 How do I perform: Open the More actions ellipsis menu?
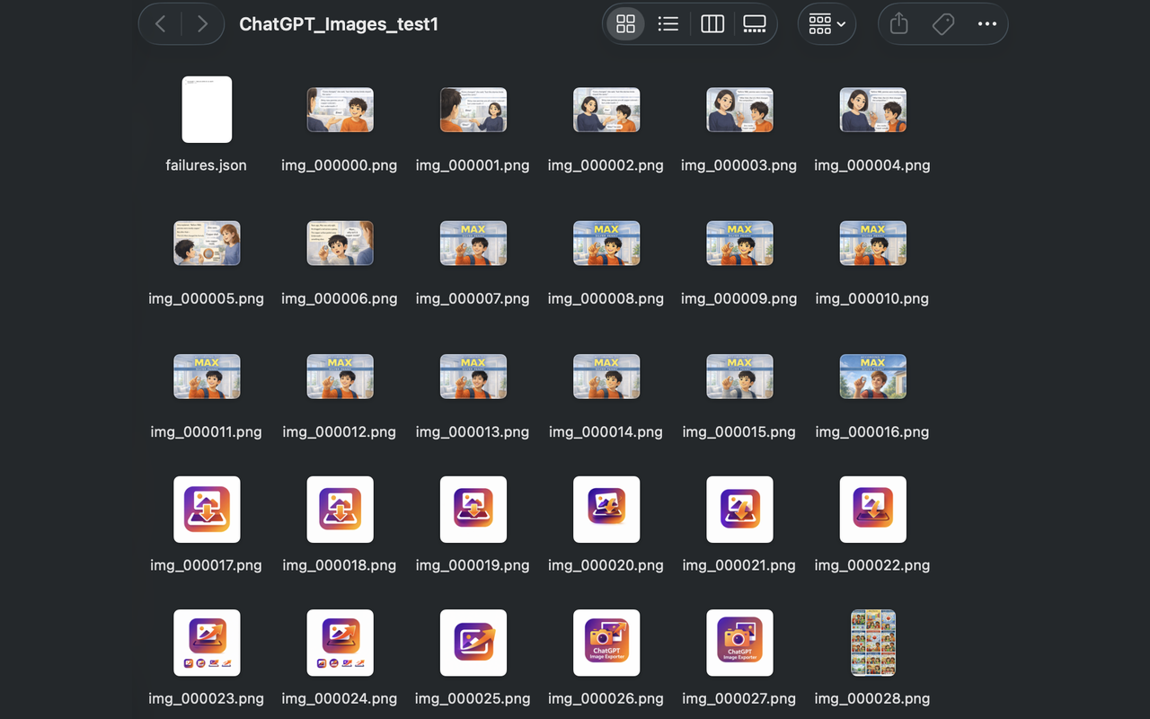click(x=986, y=24)
